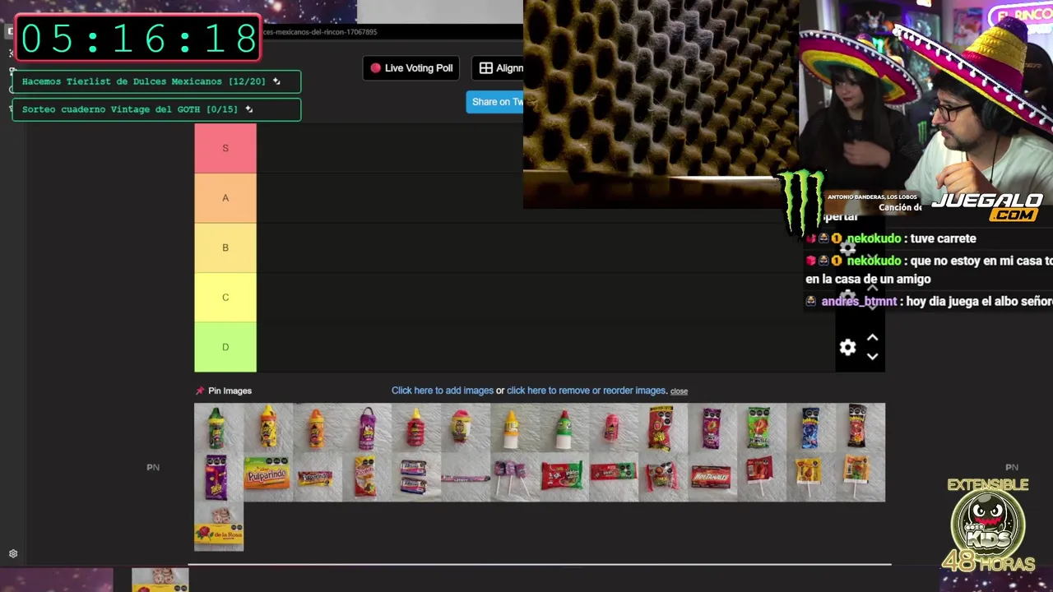The height and width of the screenshot is (592, 1053).
Task: Select the yellow squeeze-bottle candy in the top row
Action: [x=268, y=428]
